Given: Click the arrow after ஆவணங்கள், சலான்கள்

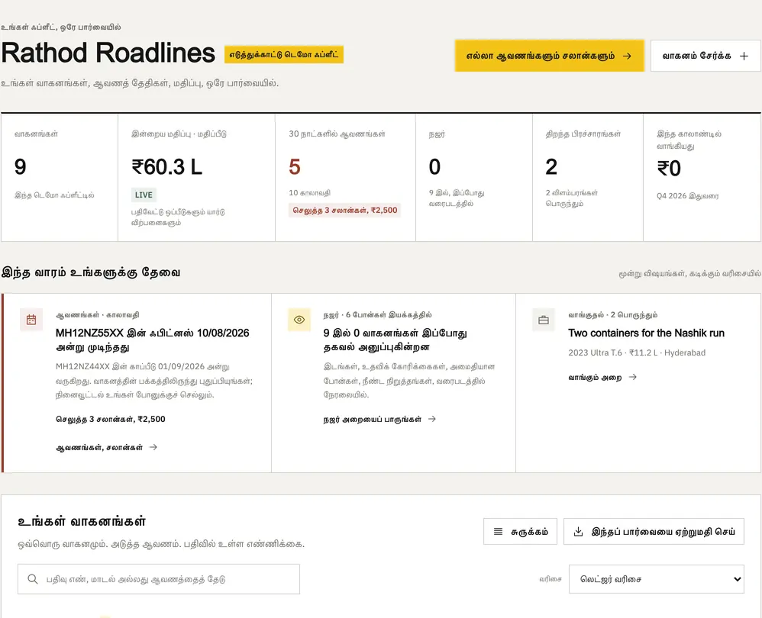Looking at the screenshot, I should pos(153,447).
